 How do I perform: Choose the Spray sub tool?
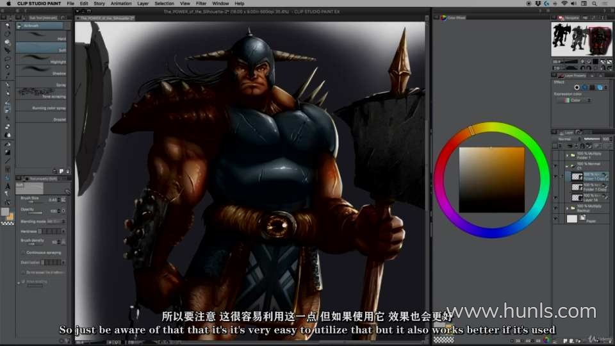click(41, 83)
